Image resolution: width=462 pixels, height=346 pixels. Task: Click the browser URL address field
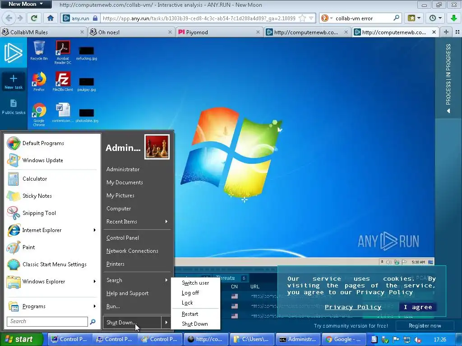199,18
